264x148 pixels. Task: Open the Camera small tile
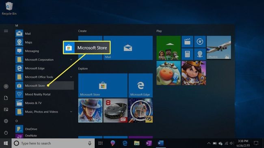[x=200, y=54]
